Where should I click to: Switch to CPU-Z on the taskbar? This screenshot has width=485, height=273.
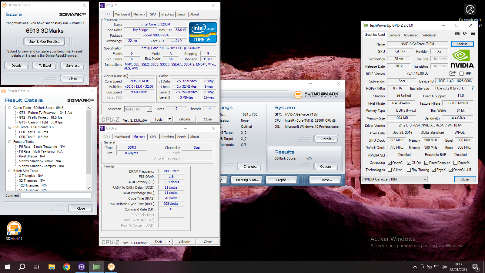click(82, 267)
